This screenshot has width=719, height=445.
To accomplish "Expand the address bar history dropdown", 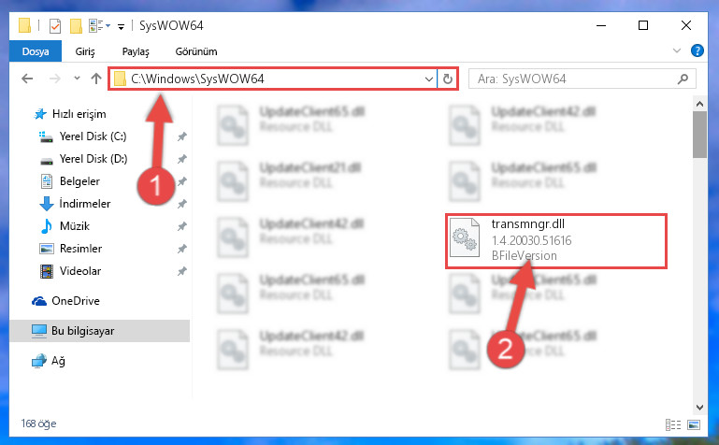I will tap(429, 79).
